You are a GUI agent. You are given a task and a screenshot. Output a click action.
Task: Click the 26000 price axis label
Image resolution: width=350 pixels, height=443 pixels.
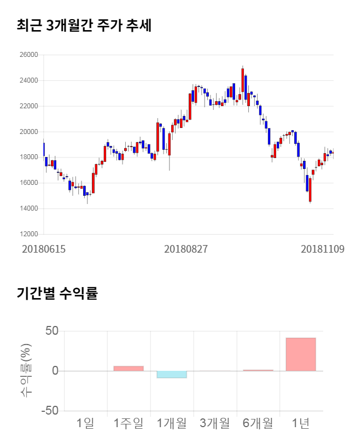coord(28,55)
